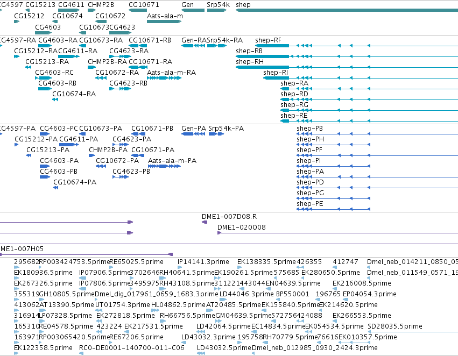Select the CG10672 gene label

[110, 16]
